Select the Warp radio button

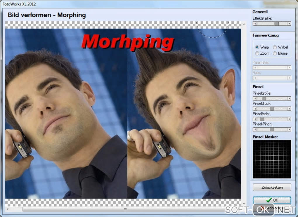[x=257, y=47]
